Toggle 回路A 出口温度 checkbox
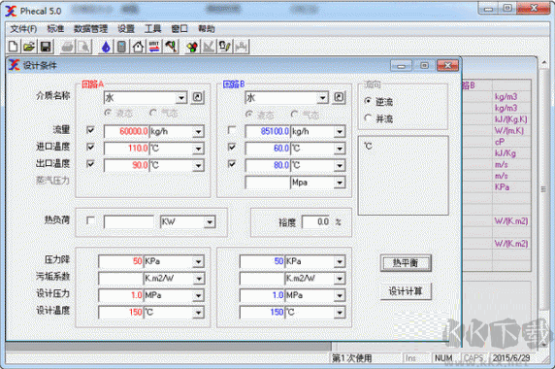Screen dimensions: 555x369 click(90, 163)
